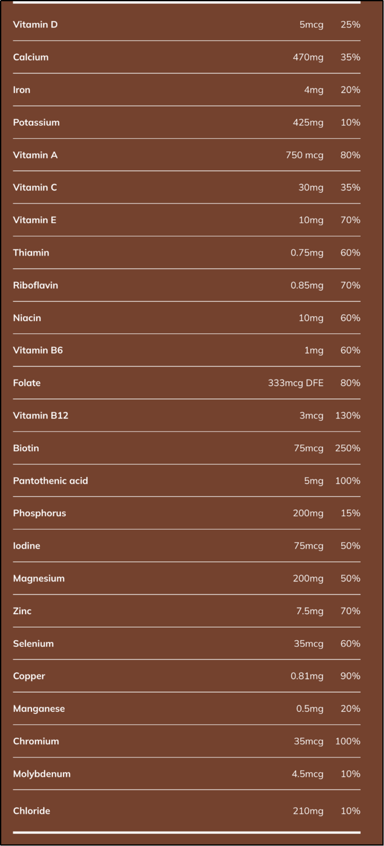Select the Potassium 425mg amount
The image size is (384, 846).
coord(308,122)
